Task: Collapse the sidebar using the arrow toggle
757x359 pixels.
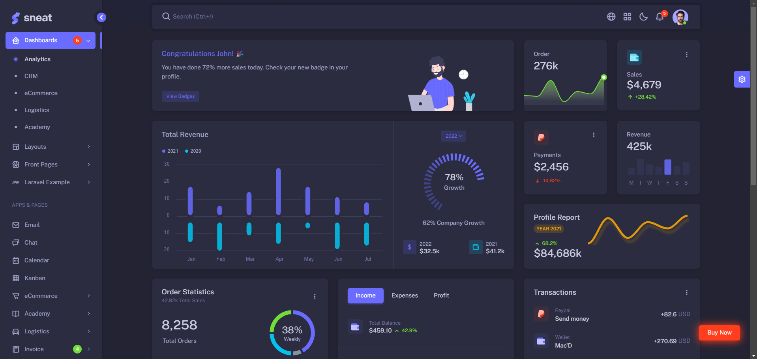Action: point(101,17)
